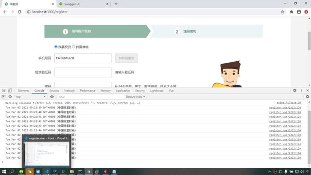Open the Windows Start menu

tap(4, 172)
